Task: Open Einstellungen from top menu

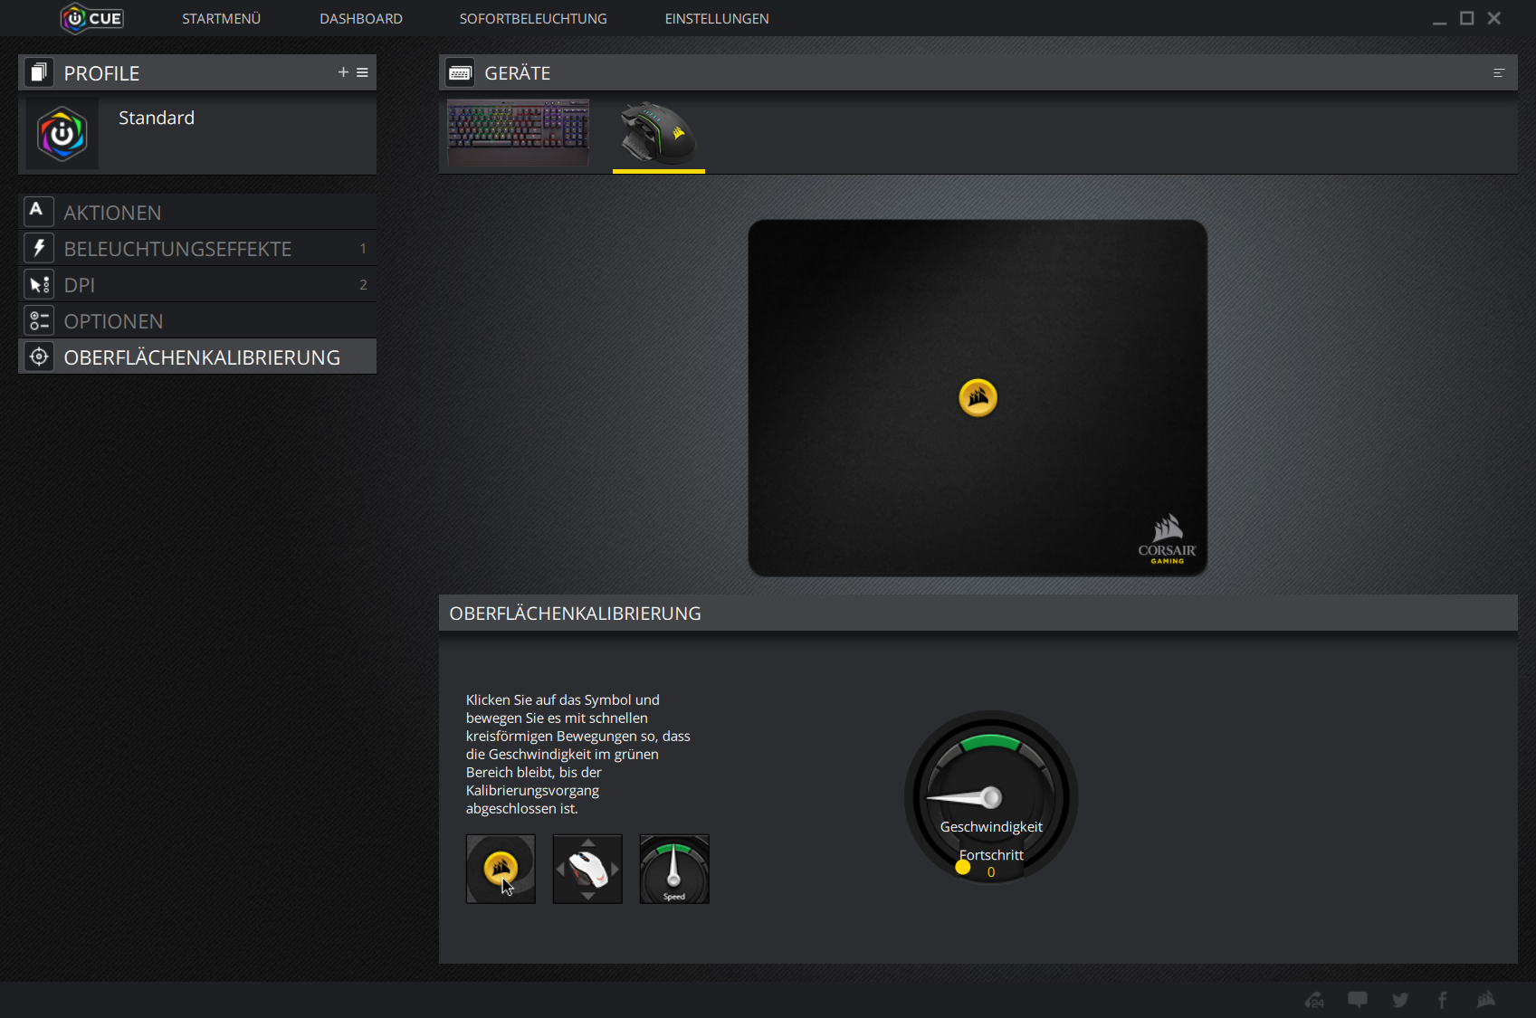Action: click(x=716, y=19)
